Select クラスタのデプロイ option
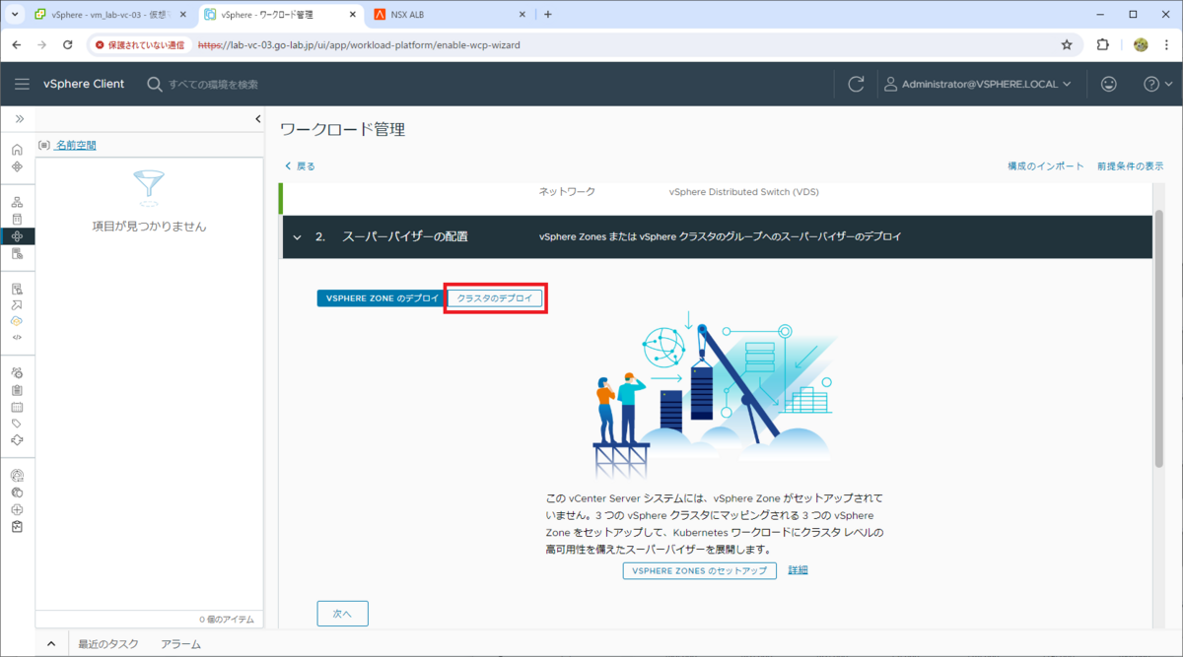The image size is (1183, 657). click(495, 298)
